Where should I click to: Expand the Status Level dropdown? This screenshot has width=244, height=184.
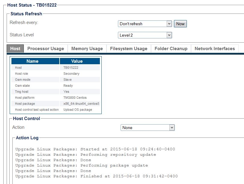pyautogui.click(x=145, y=35)
